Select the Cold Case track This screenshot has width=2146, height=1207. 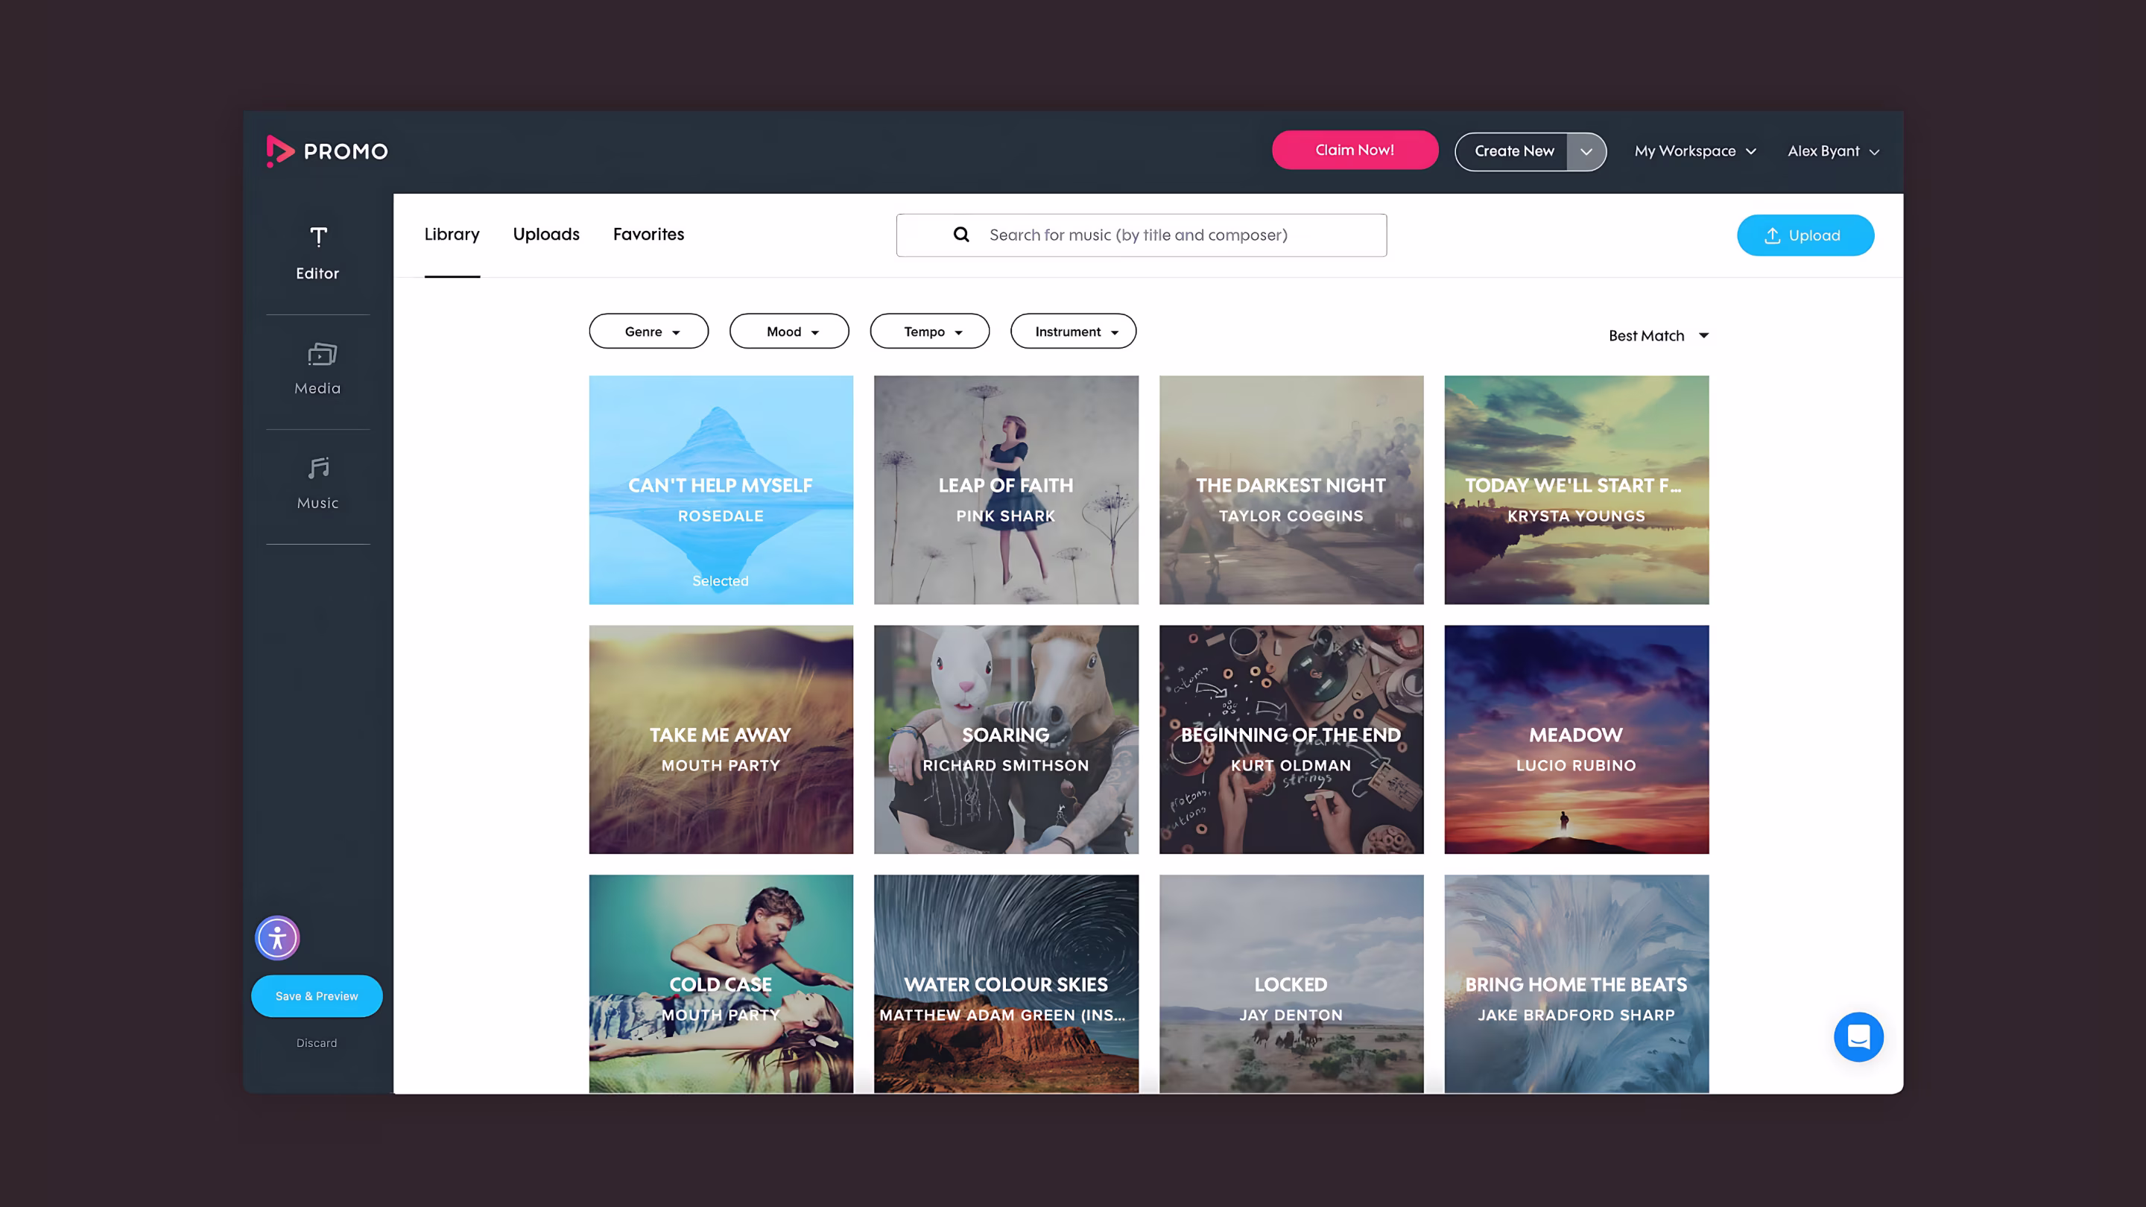[721, 983]
